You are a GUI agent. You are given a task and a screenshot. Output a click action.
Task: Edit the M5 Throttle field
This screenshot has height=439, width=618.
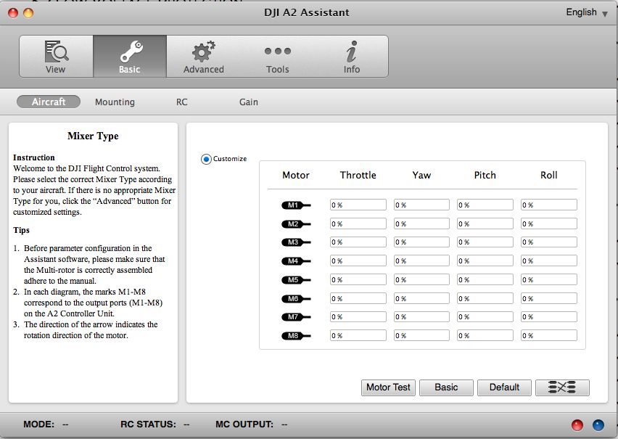pyautogui.click(x=358, y=279)
